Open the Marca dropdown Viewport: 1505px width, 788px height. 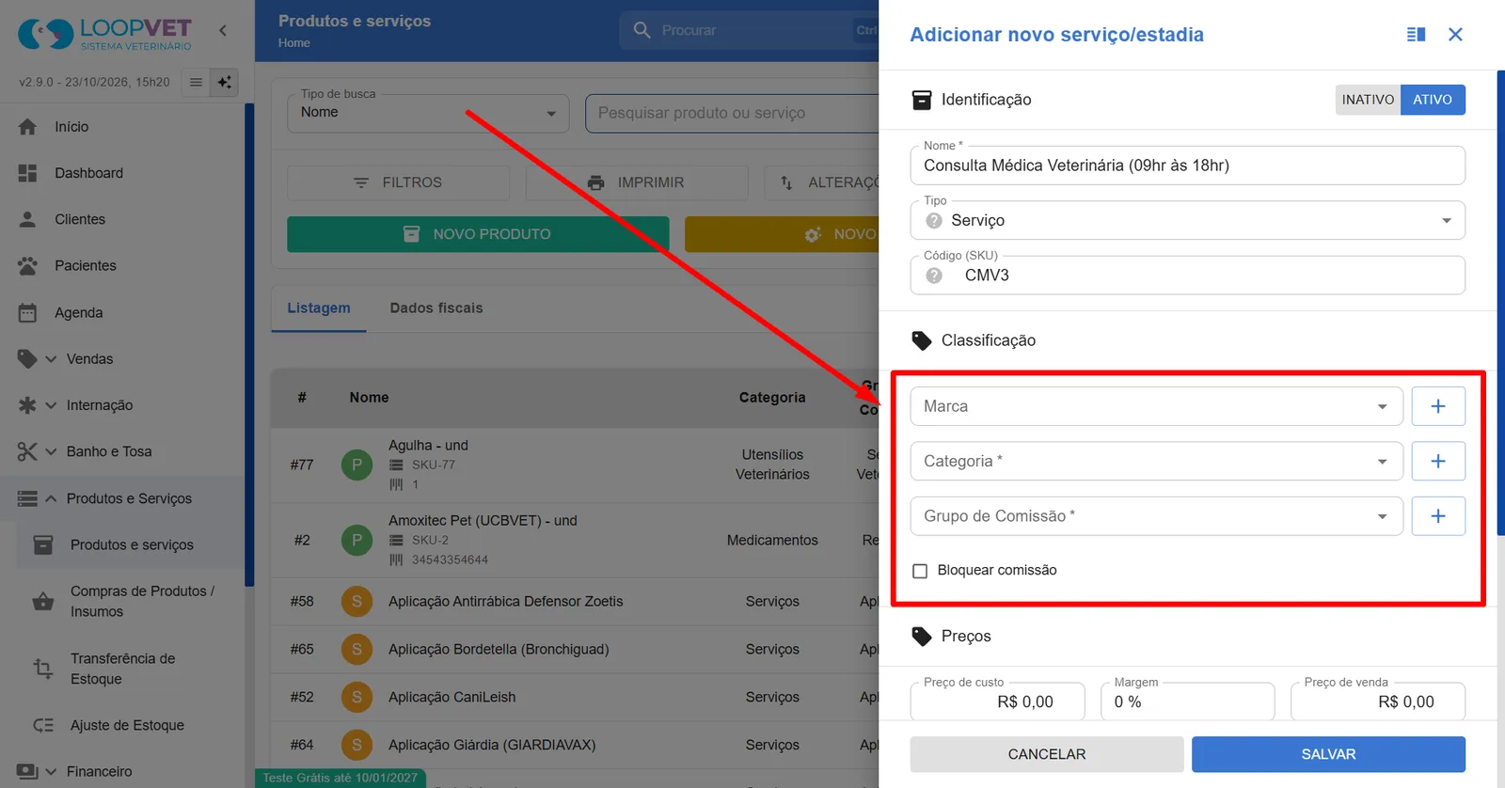pyautogui.click(x=1156, y=406)
